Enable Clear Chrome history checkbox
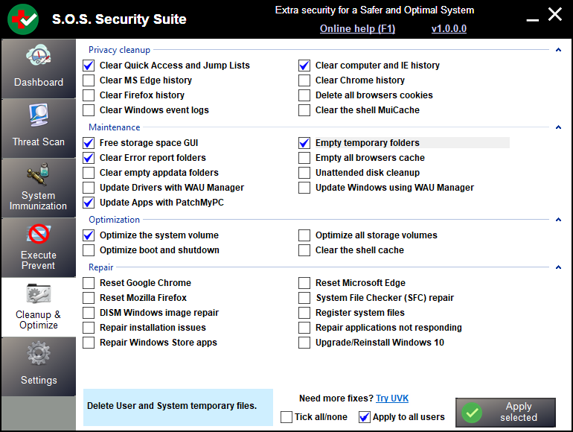Image resolution: width=573 pixels, height=432 pixels. point(304,80)
